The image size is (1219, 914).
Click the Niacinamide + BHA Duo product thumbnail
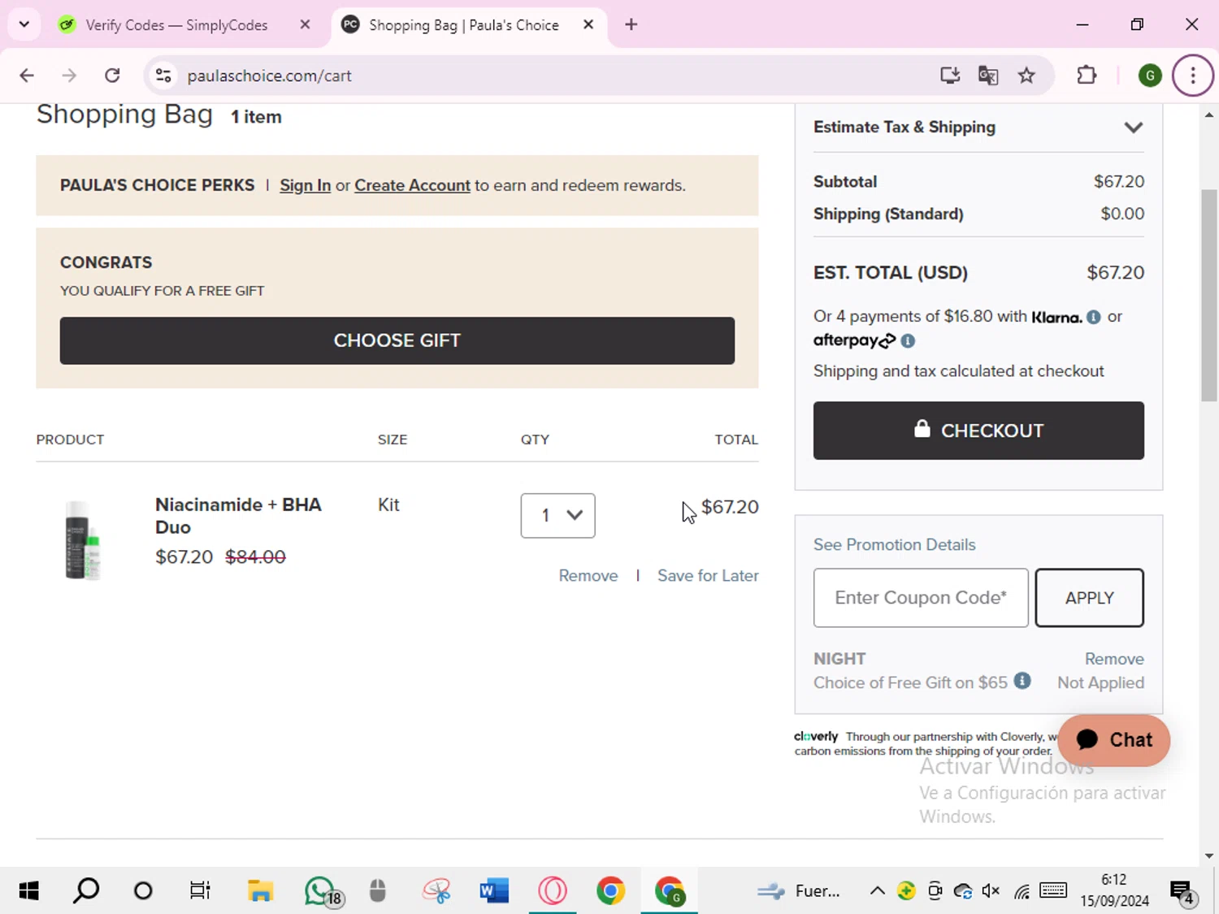(83, 539)
